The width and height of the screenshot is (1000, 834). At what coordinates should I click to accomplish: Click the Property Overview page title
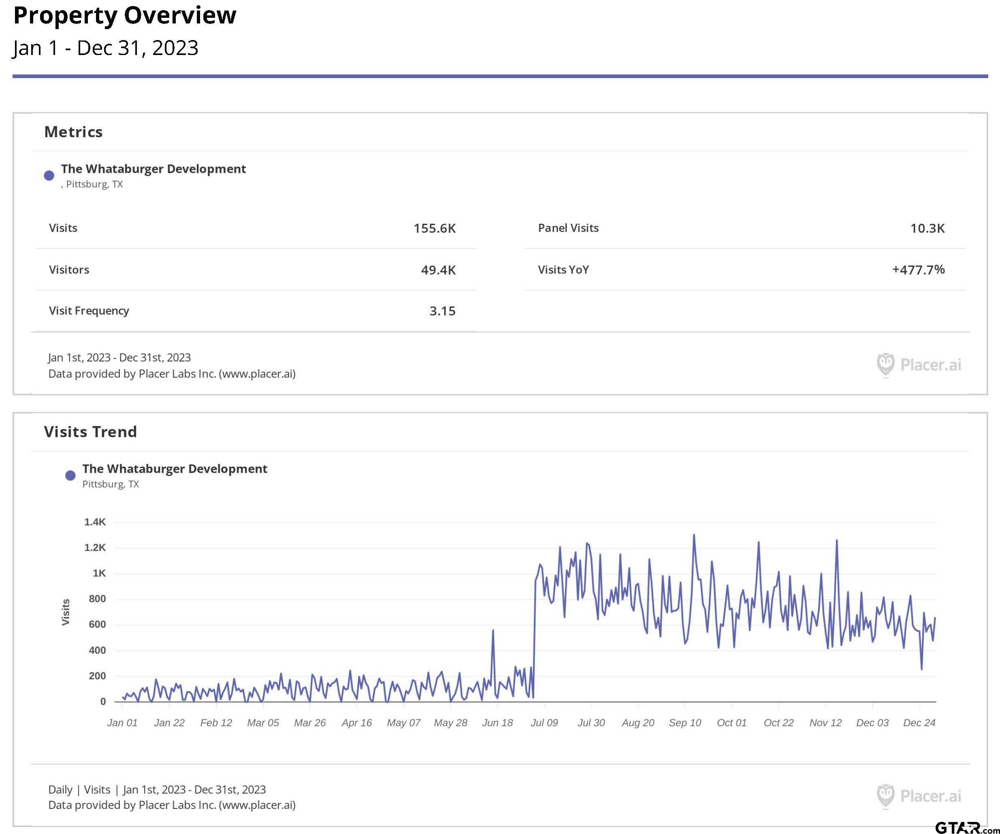[x=125, y=15]
